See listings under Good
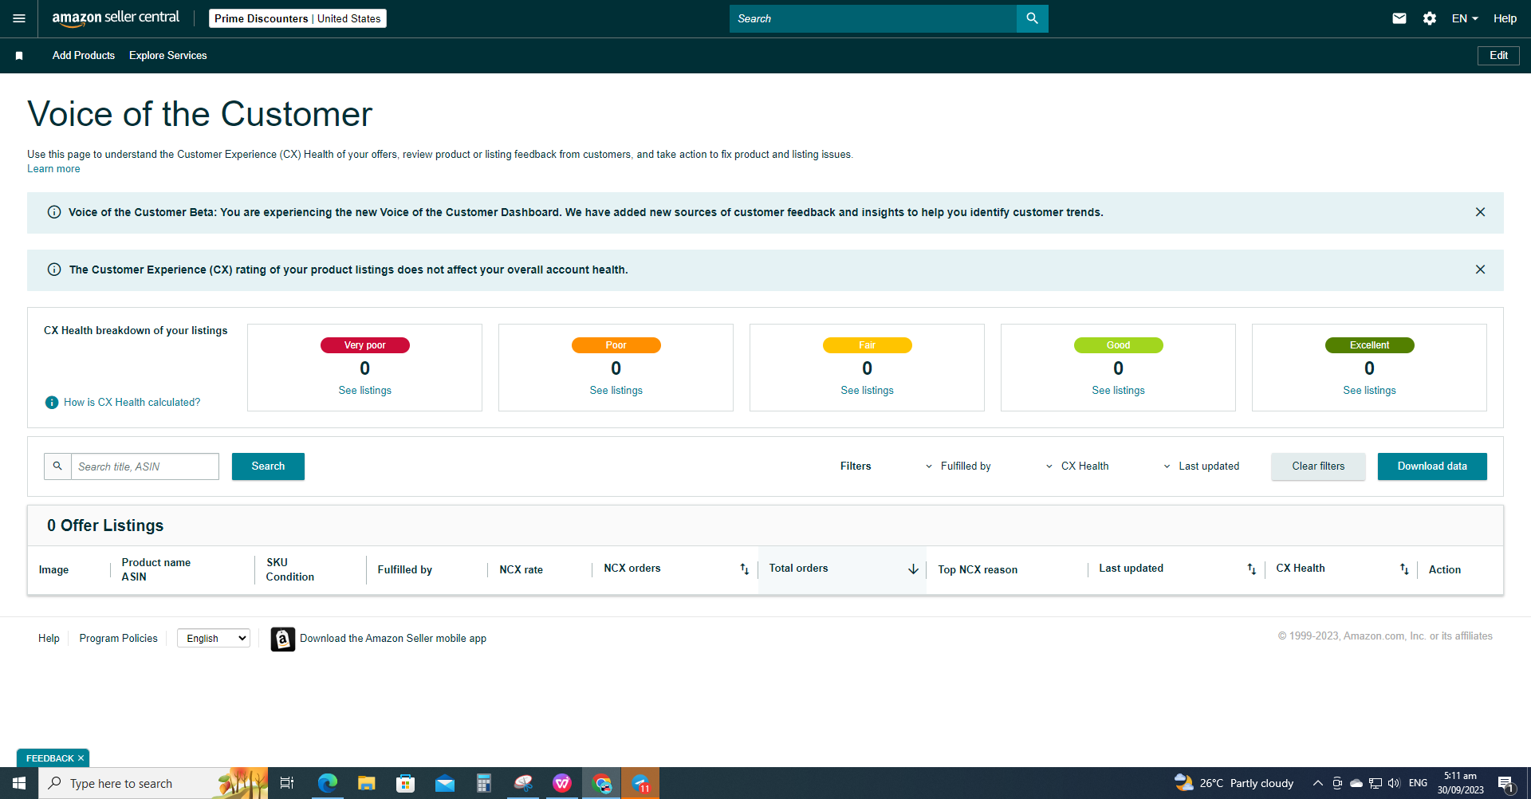Viewport: 1531px width, 799px height. coord(1118,391)
